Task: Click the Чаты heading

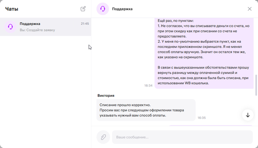Action: 12,9
